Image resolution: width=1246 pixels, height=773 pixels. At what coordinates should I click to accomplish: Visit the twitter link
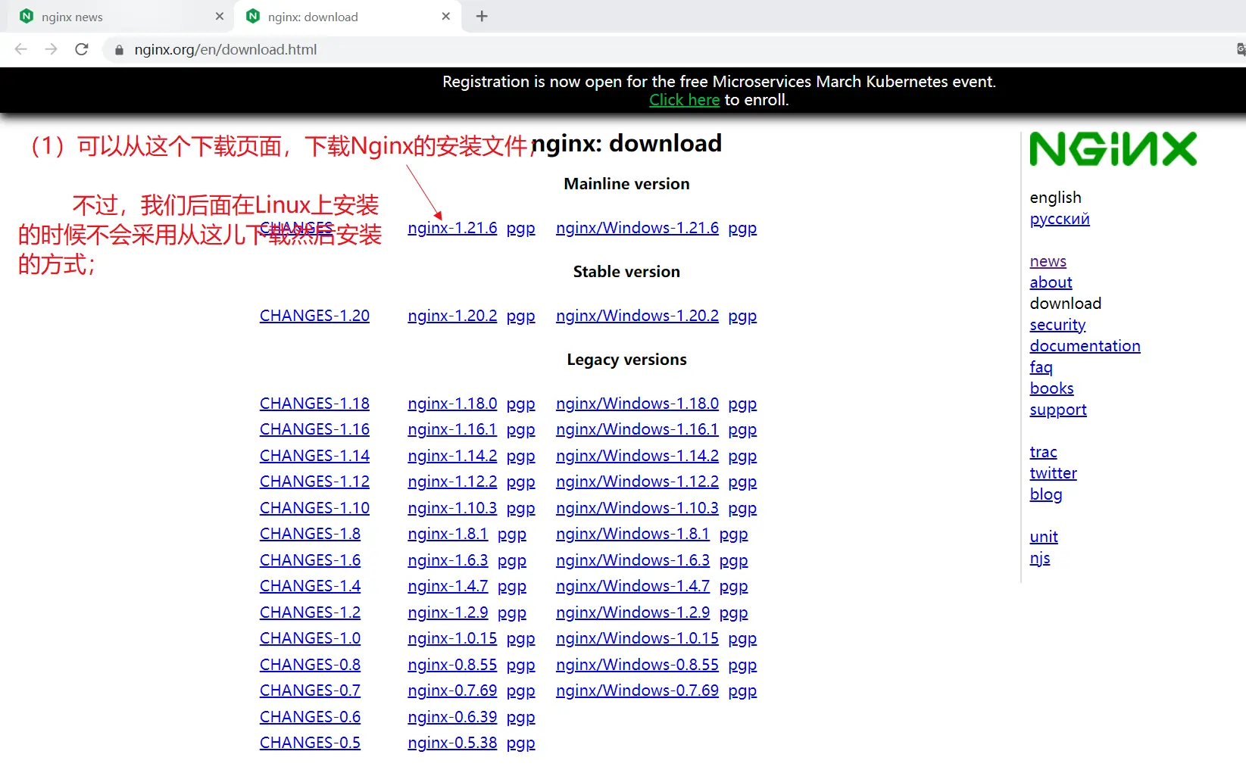pos(1053,473)
